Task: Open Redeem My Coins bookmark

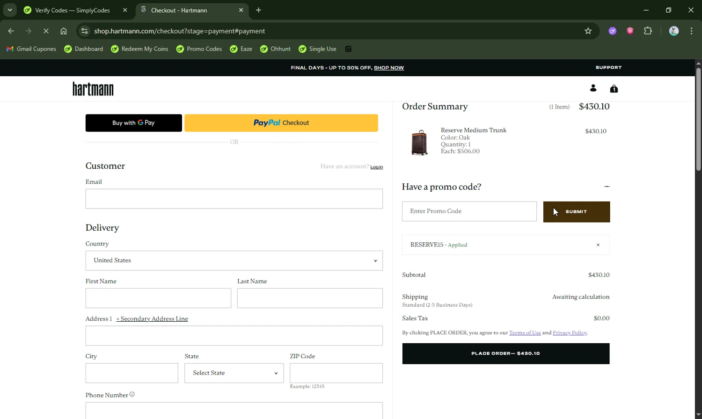Action: [x=139, y=49]
